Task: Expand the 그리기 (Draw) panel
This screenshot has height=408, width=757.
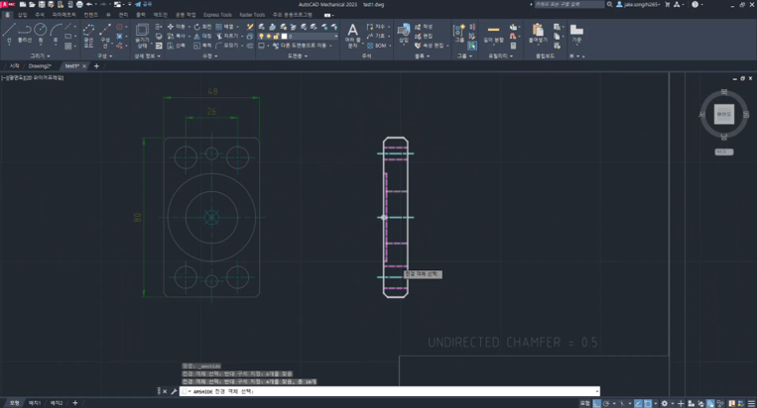Action: pos(40,55)
